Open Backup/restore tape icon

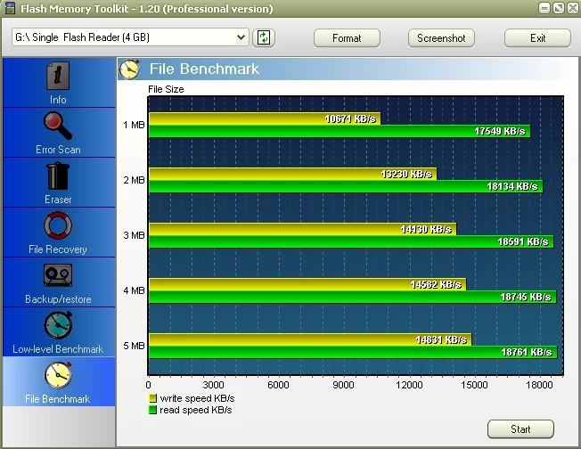(x=58, y=275)
